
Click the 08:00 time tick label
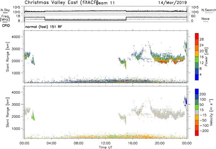click(79, 143)
